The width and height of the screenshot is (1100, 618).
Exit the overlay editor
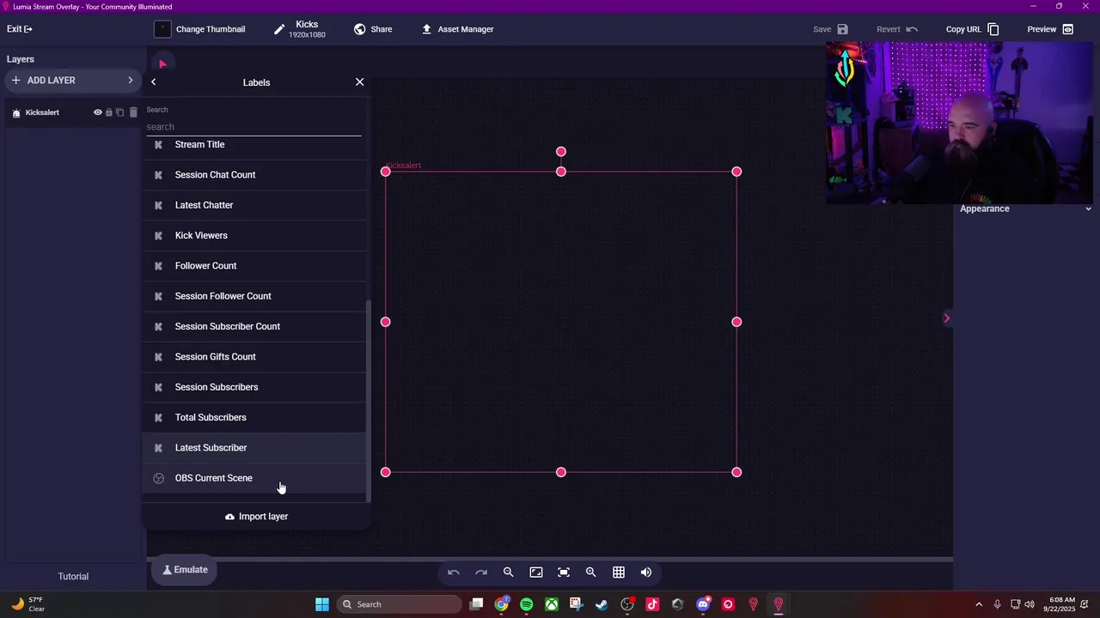tap(20, 29)
